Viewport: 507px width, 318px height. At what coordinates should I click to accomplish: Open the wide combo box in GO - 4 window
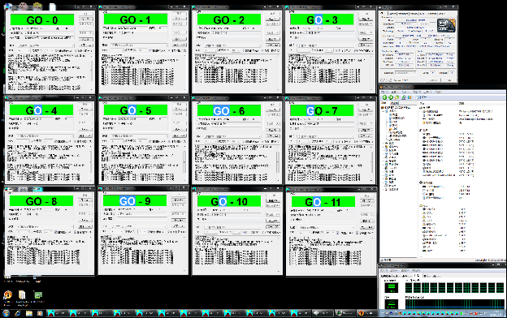(45, 136)
